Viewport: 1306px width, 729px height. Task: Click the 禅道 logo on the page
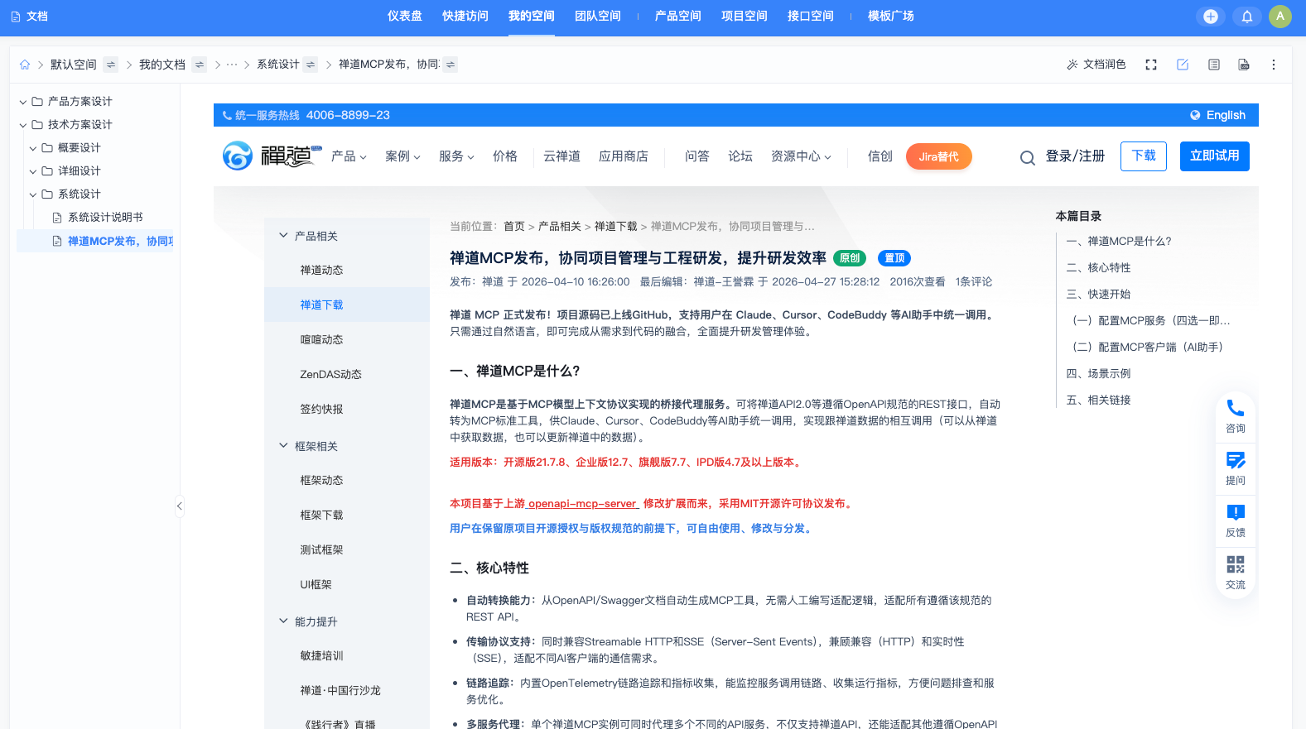click(272, 156)
